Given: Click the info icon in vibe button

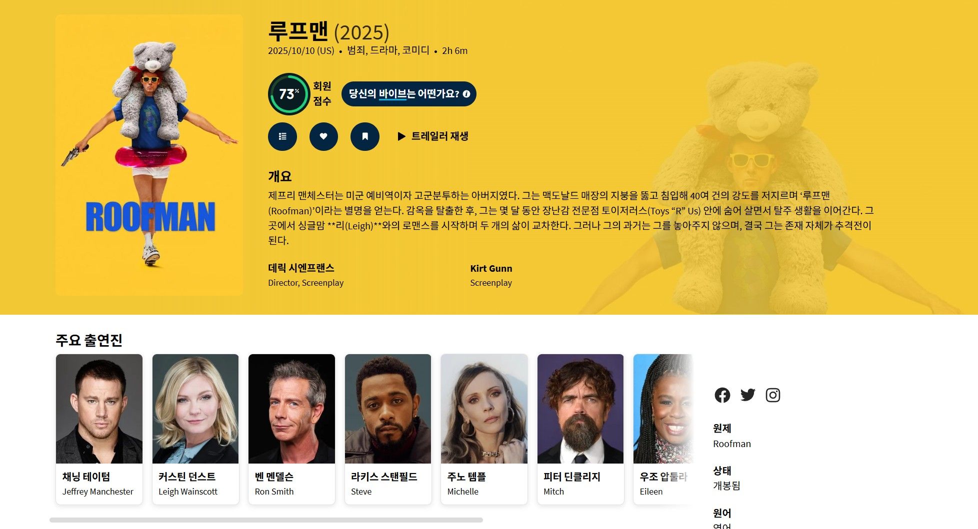Looking at the screenshot, I should click(466, 94).
